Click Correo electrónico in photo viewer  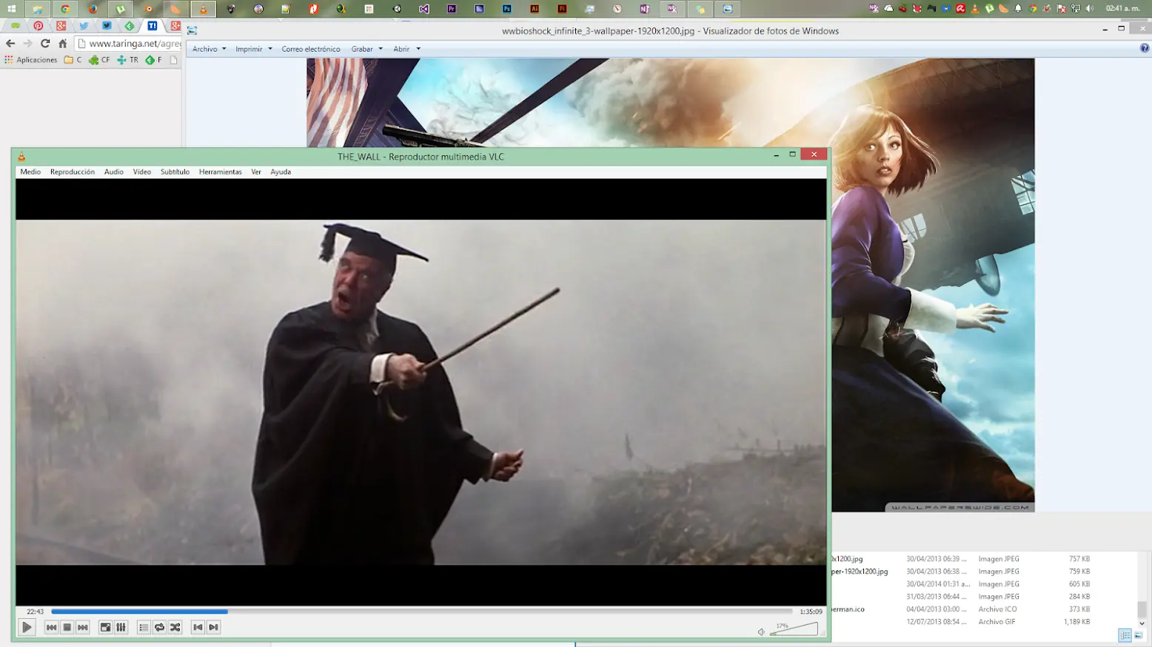311,49
